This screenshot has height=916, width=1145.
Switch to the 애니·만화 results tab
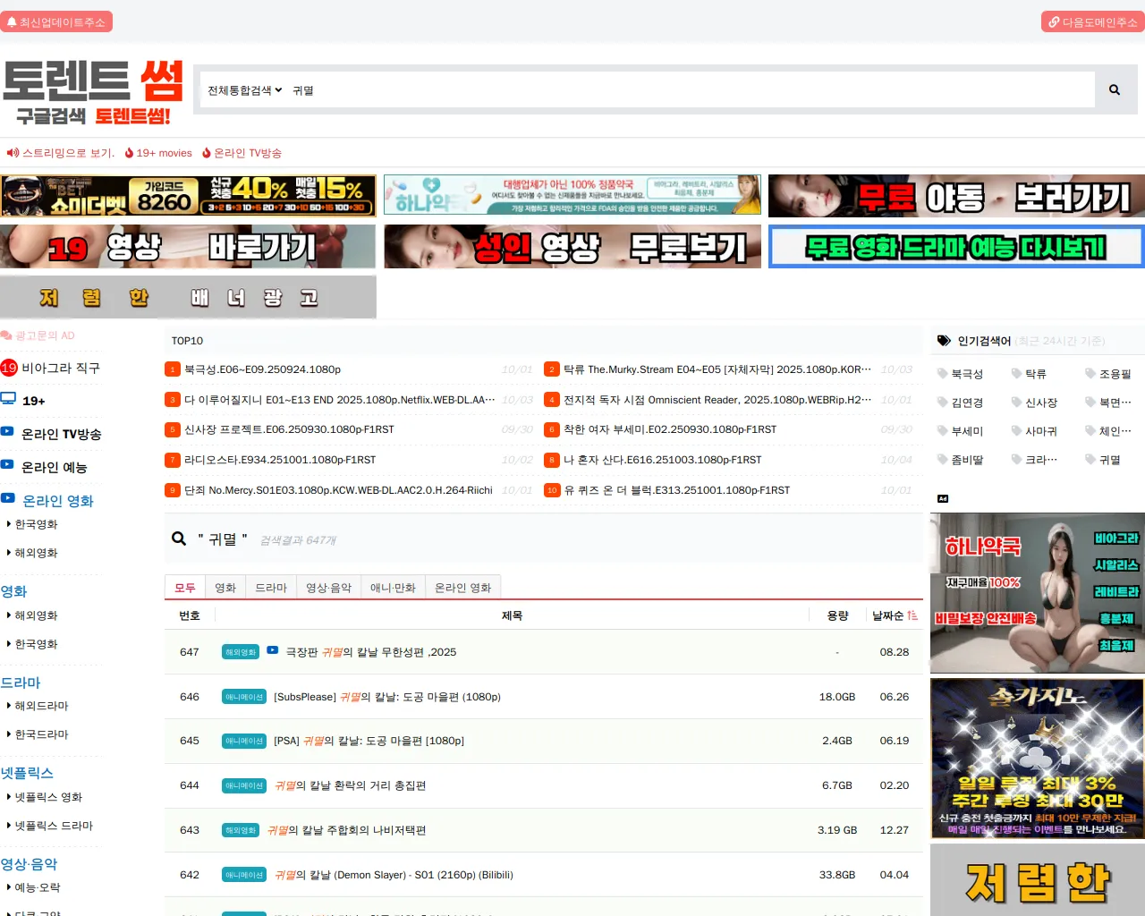pyautogui.click(x=393, y=588)
